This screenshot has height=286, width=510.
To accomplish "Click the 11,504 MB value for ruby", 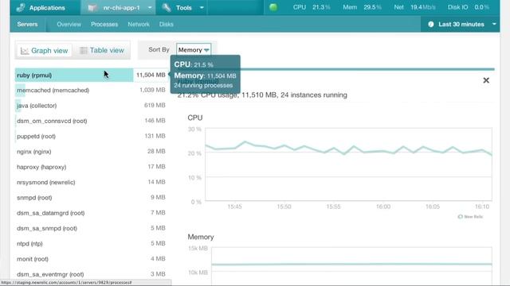I will click(151, 75).
